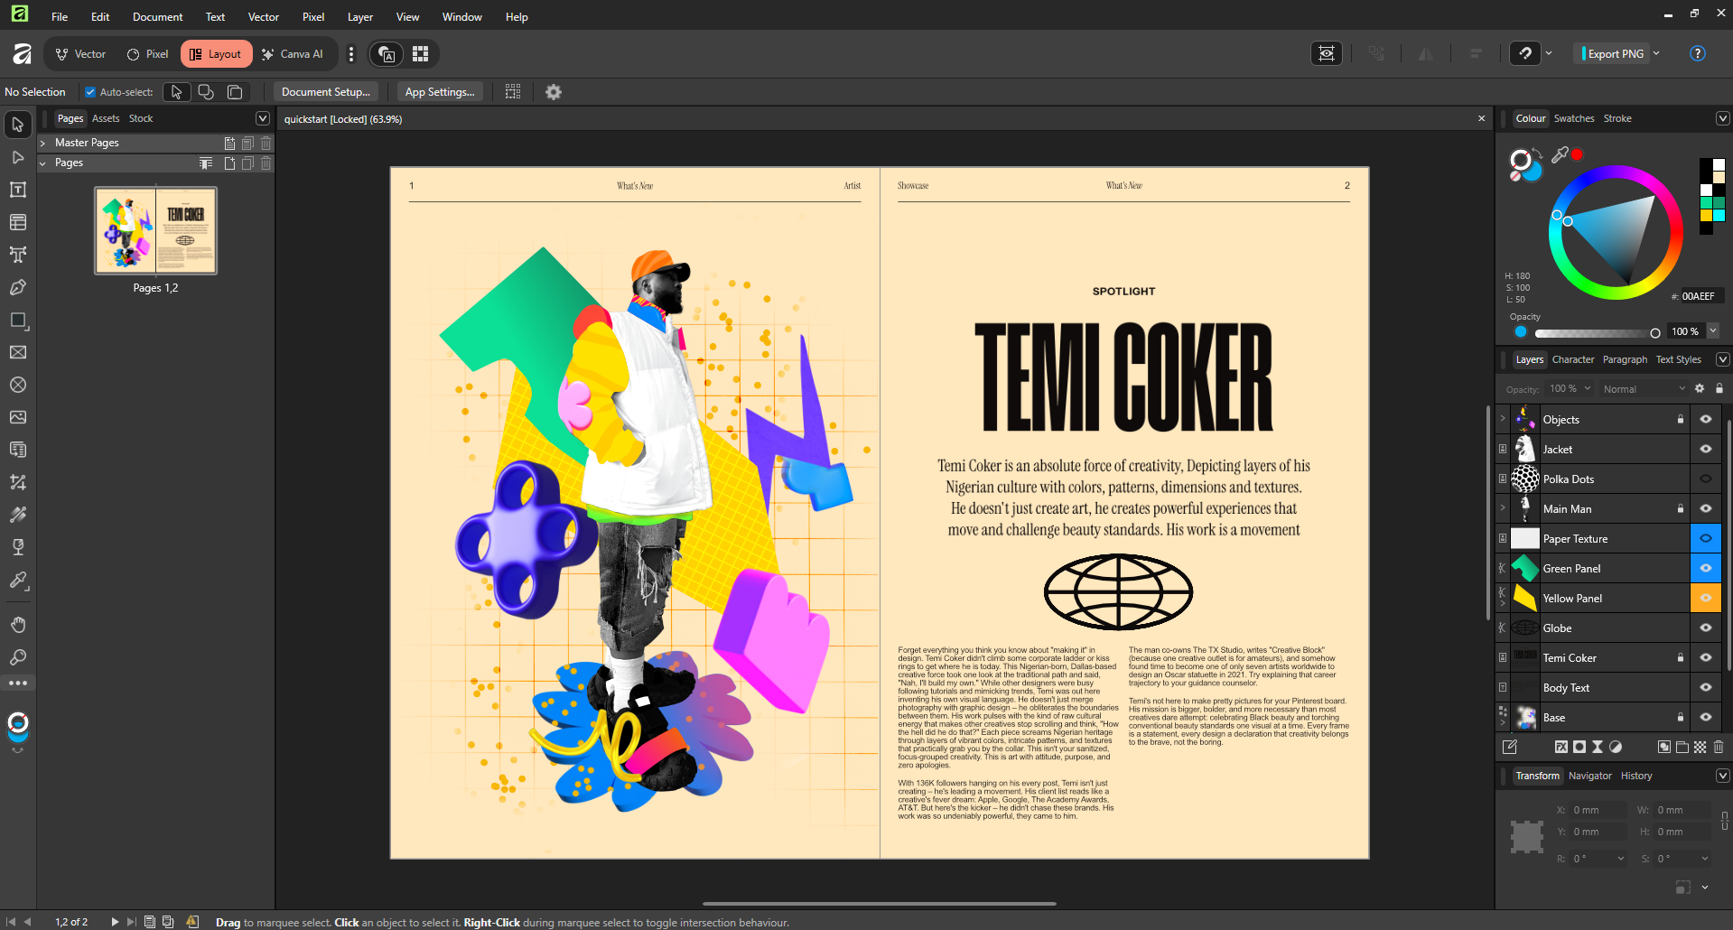
Task: Show more tools via the three-dot icon
Action: (x=18, y=684)
